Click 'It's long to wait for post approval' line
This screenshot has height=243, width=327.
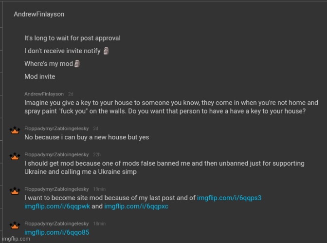[73, 38]
